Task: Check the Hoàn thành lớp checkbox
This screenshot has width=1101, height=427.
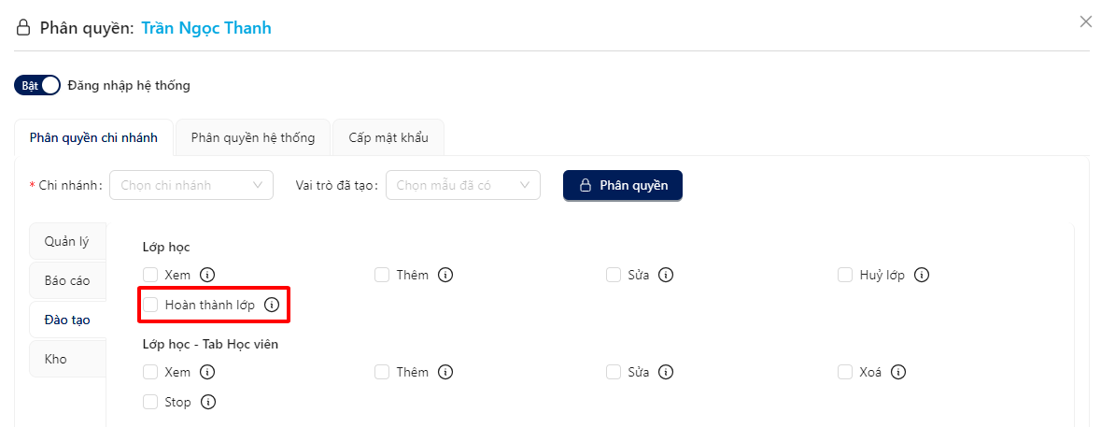Action: (x=150, y=305)
